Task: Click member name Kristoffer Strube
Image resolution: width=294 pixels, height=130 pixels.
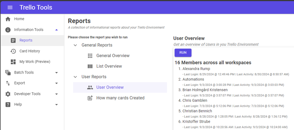Action: coord(196,121)
